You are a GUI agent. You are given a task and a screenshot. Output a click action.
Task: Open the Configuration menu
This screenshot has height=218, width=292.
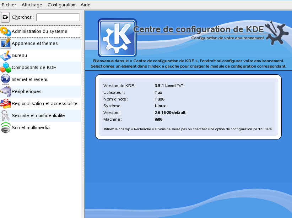click(61, 5)
